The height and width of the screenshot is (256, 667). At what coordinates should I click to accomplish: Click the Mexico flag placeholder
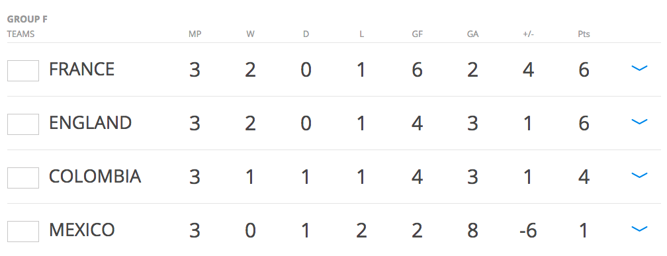click(x=23, y=232)
